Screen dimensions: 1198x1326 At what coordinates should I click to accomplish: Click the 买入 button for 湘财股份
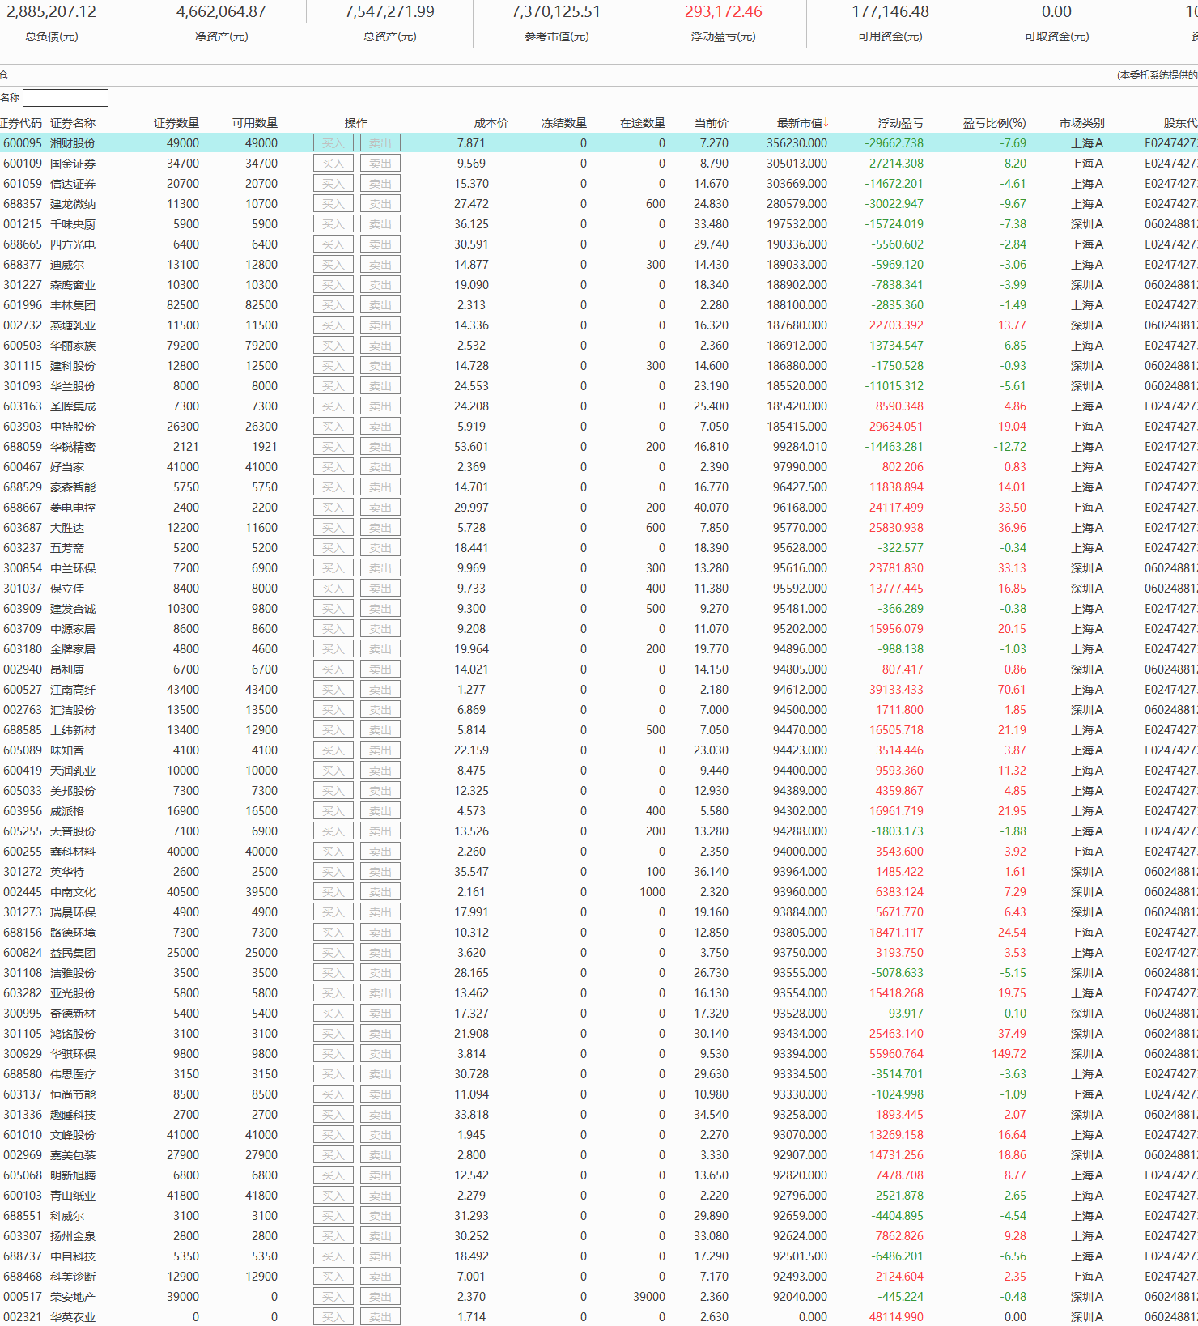333,143
